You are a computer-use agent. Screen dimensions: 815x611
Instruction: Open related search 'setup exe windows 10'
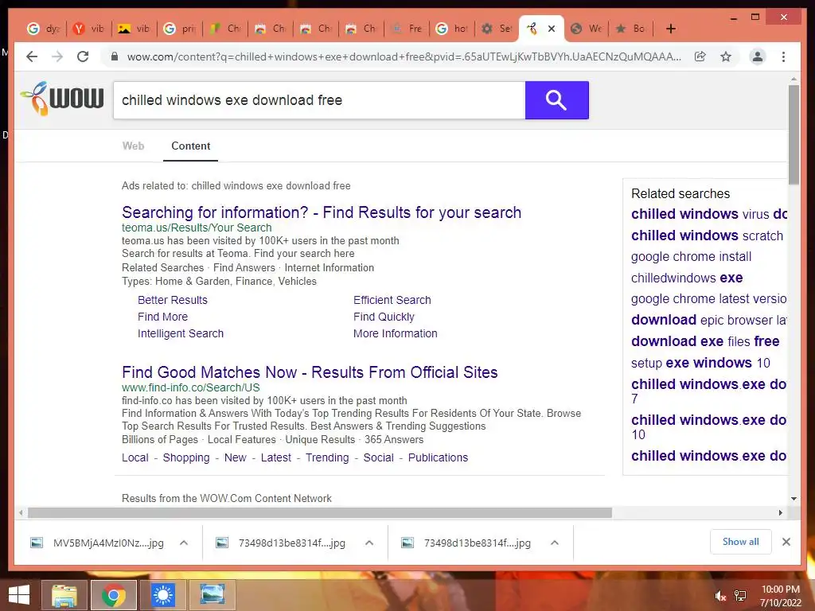point(700,363)
